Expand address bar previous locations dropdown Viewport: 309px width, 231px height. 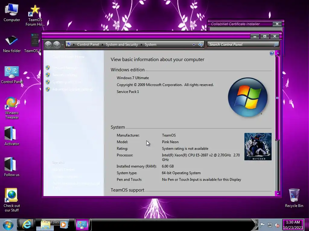coord(194,45)
